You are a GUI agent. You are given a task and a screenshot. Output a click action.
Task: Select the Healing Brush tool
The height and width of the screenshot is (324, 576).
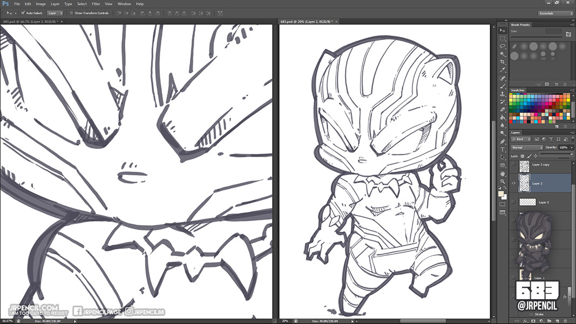(503, 78)
